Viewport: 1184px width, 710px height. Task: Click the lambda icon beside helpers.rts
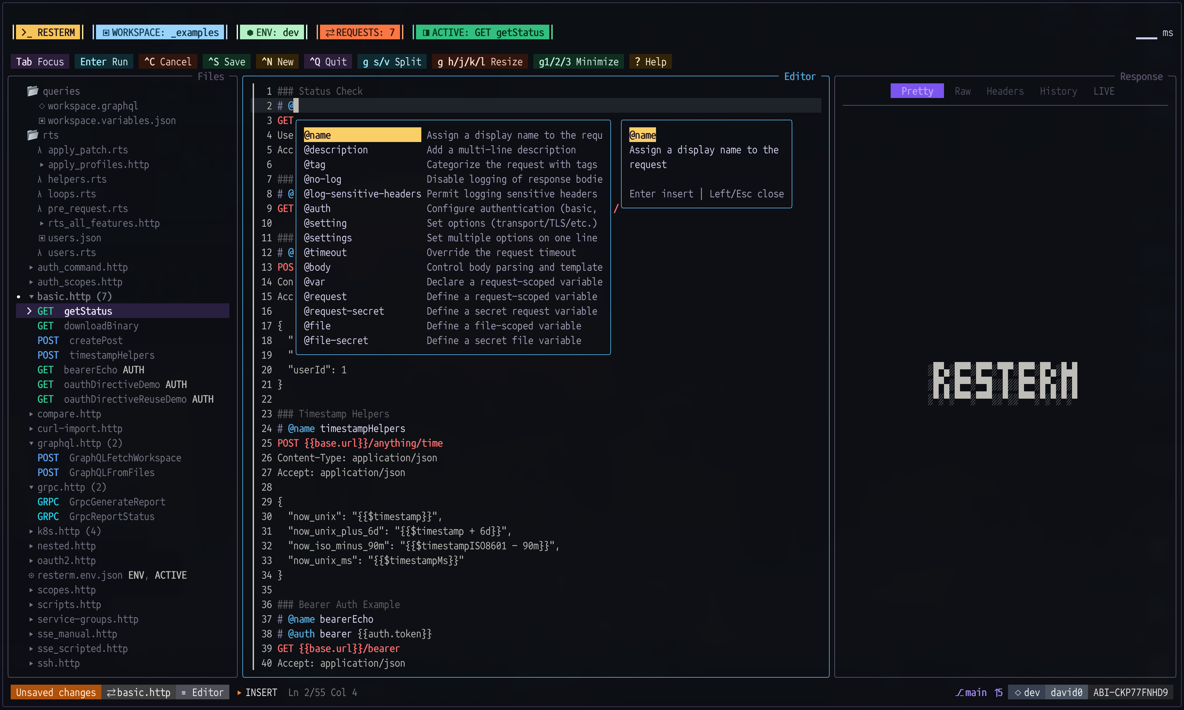40,179
